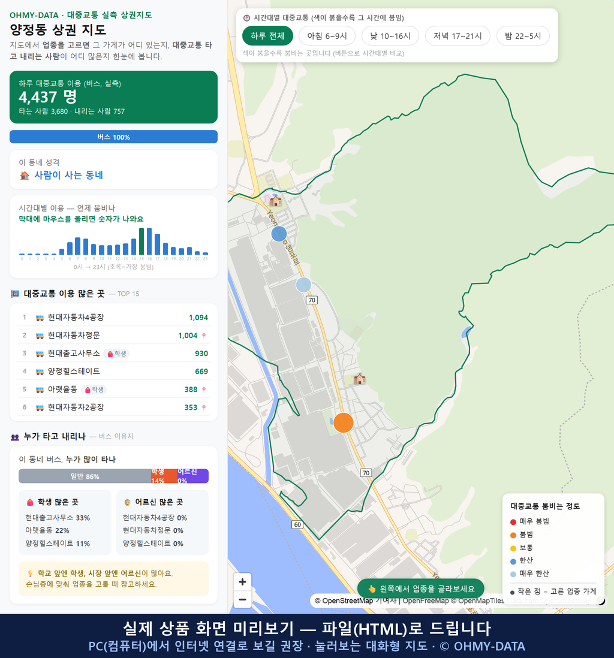This screenshot has width=614, height=658.
Task: Click the 학생 badge in 현대출고사무소 row
Action: tap(117, 354)
